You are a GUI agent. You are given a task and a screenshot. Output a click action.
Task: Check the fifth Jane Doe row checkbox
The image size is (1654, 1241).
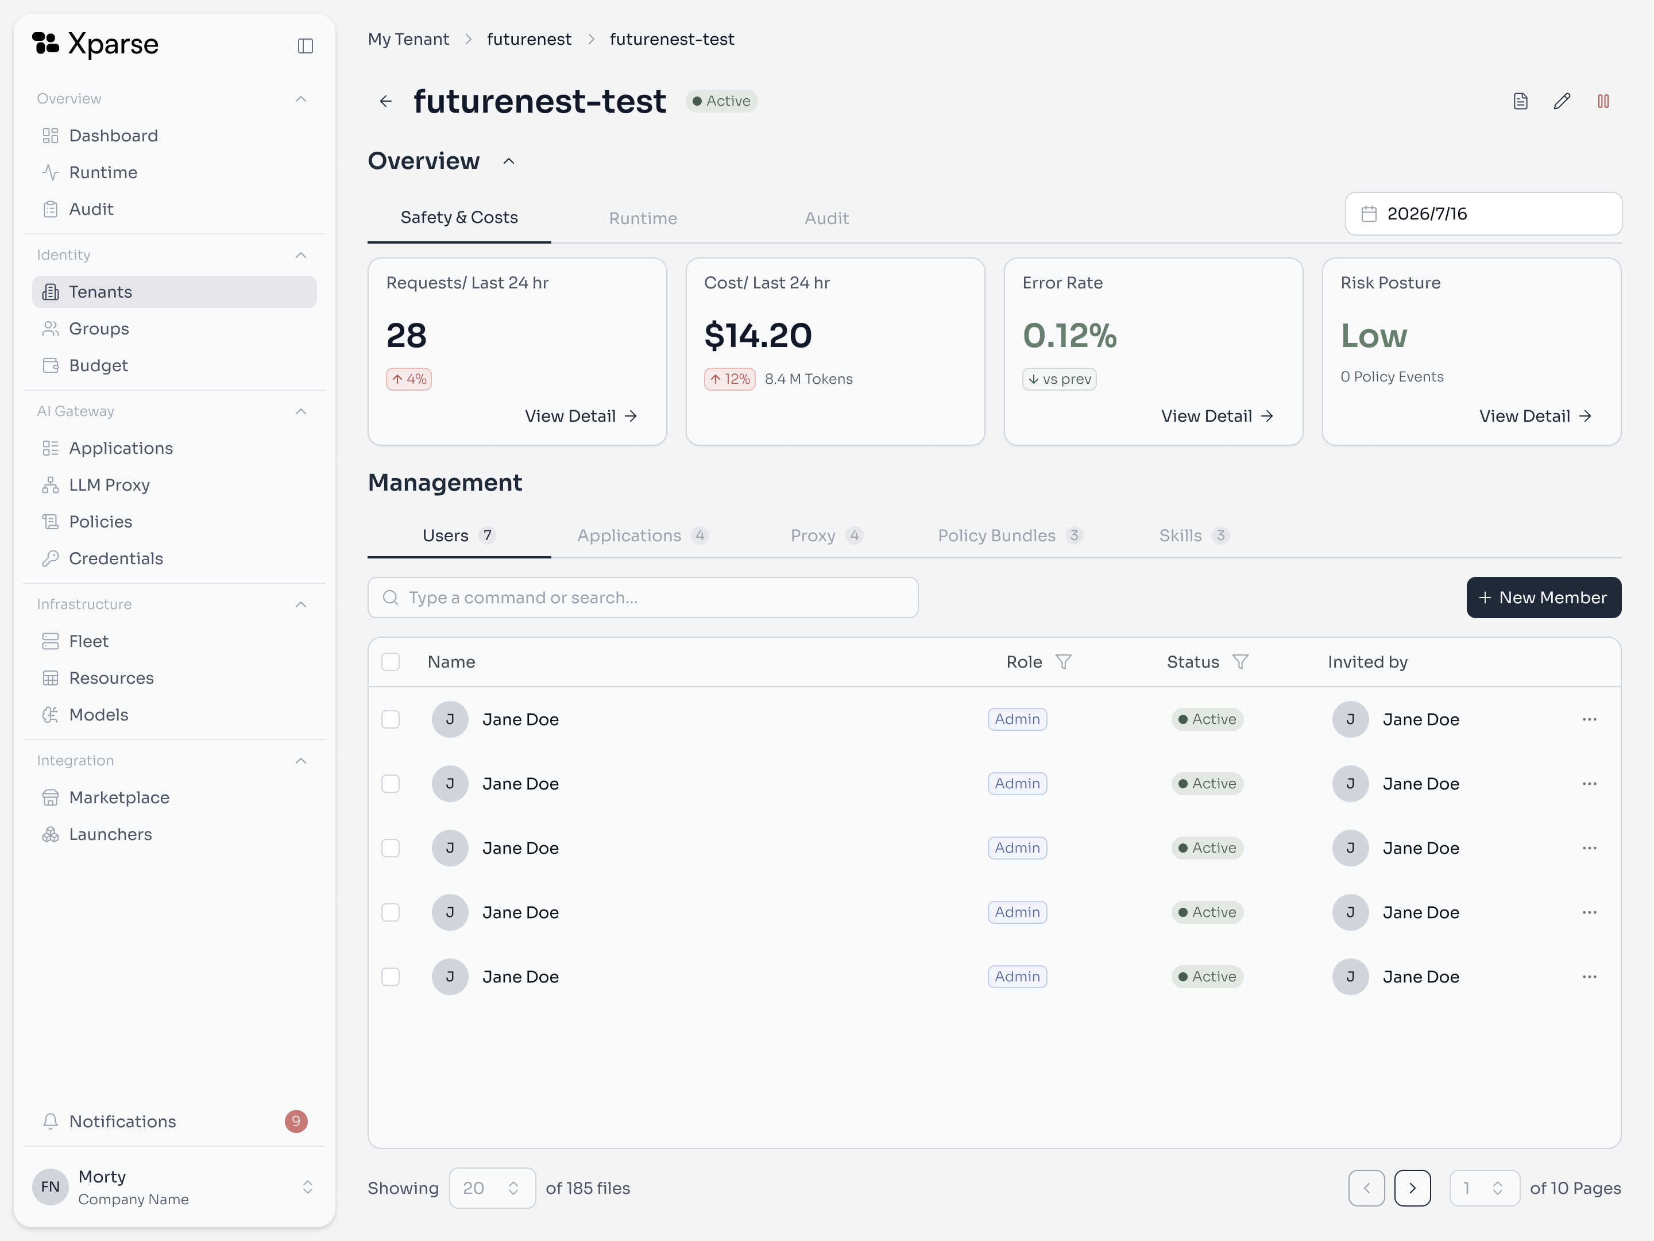pos(391,976)
